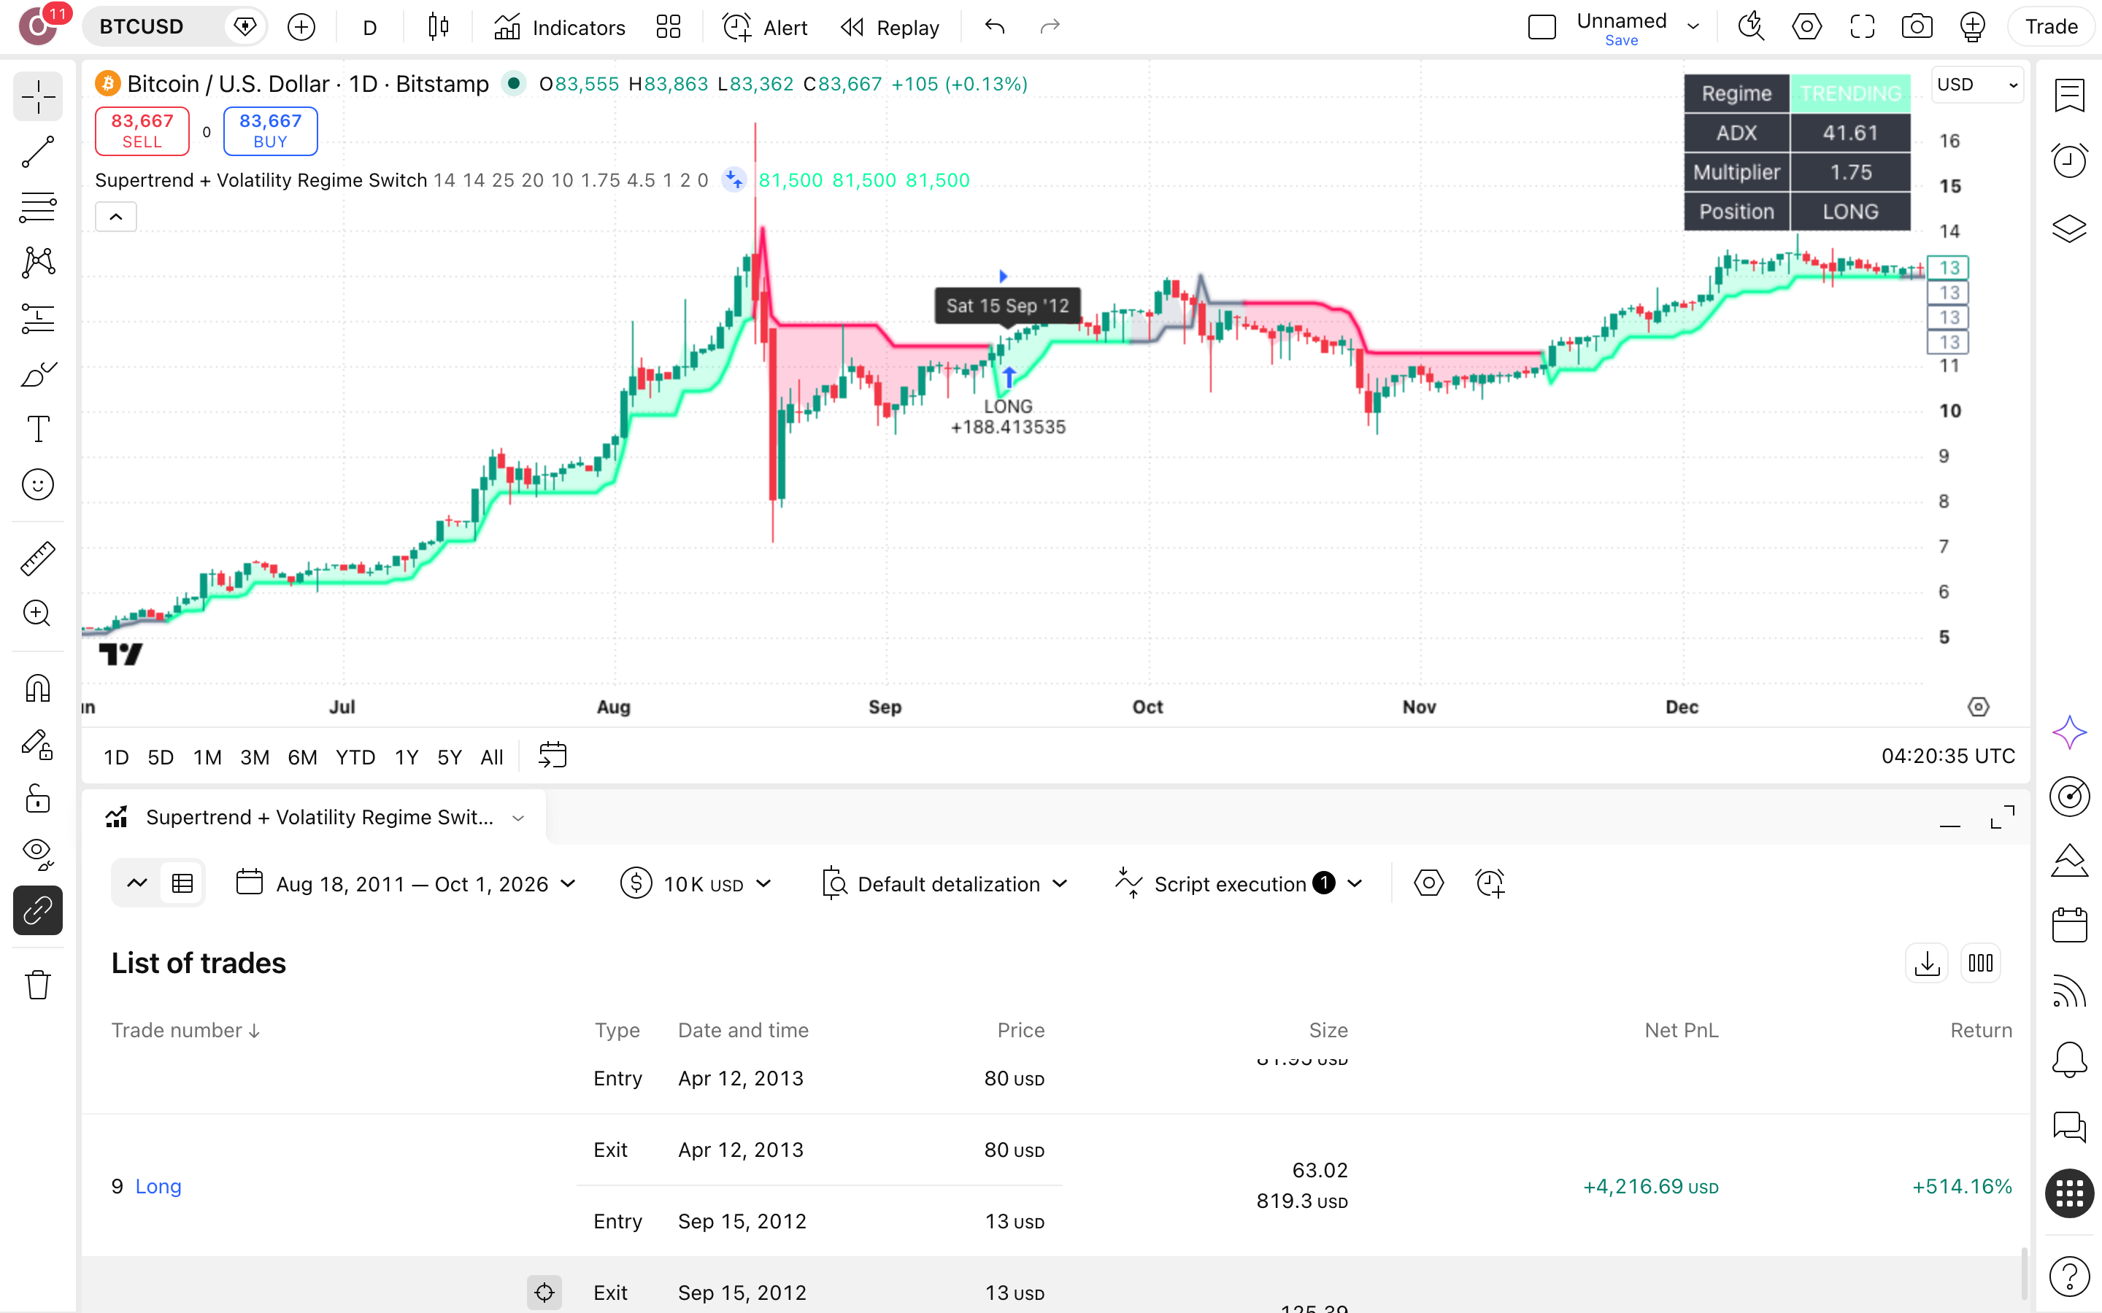Toggle lock all drawing tools
This screenshot has width=2102, height=1313.
(x=38, y=799)
